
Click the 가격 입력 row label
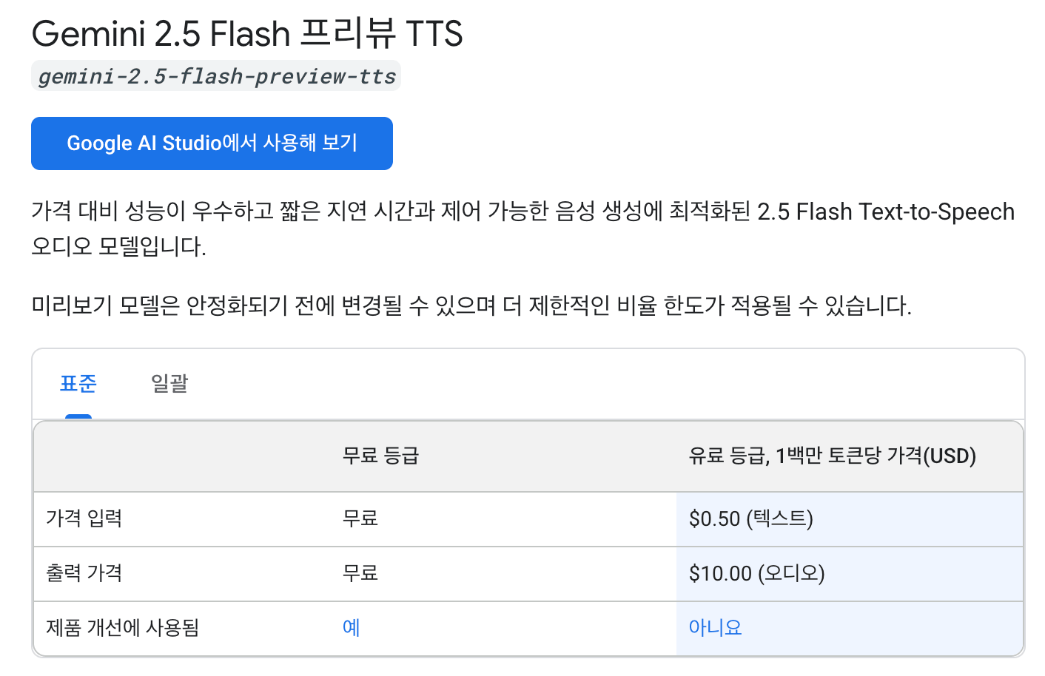(x=84, y=518)
